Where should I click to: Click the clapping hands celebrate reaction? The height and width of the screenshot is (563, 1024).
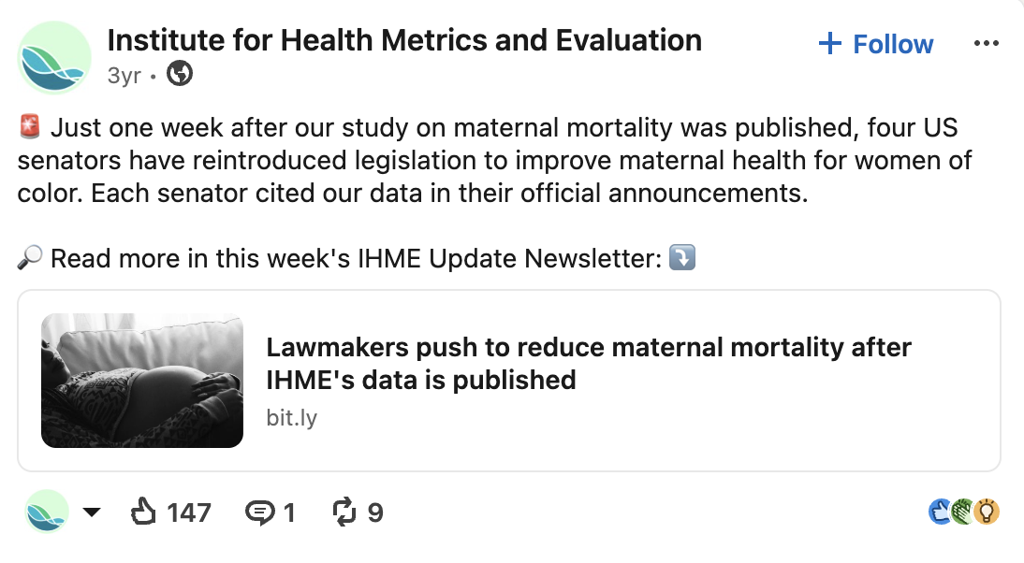[x=963, y=512]
